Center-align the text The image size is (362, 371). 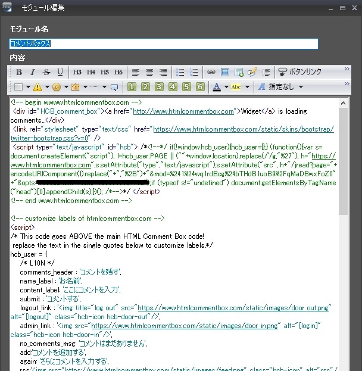[149, 72]
